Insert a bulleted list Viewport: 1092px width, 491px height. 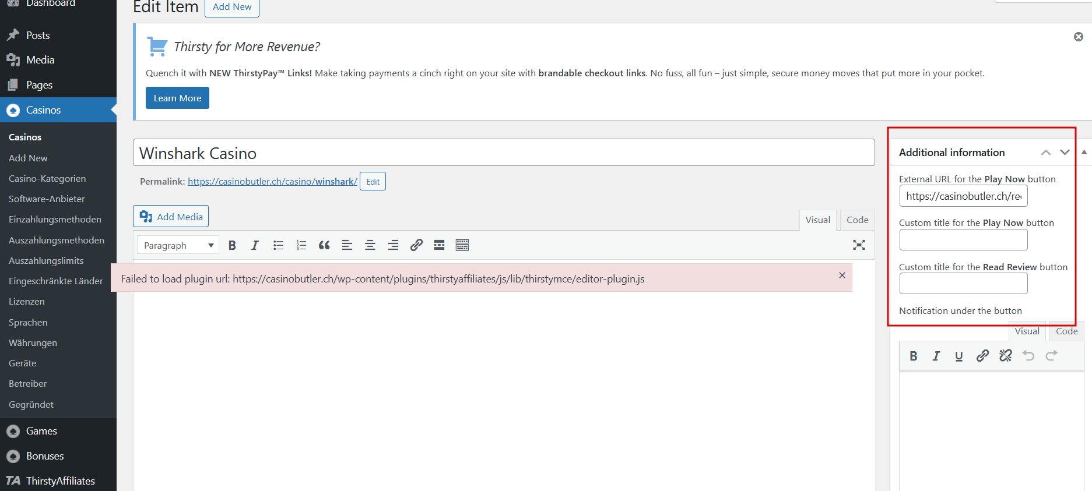coord(278,245)
